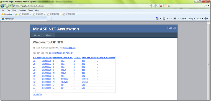The height and width of the screenshot is (101, 211).
Task: Open the Favorites menu in menu bar
Action: click(x=22, y=10)
